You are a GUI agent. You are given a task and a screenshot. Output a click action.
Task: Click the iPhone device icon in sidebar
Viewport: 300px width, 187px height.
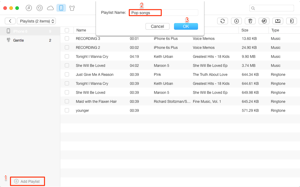click(x=8, y=31)
